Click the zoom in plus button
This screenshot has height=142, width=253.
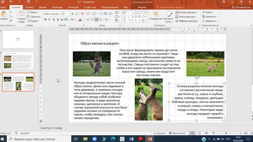tap(240, 133)
